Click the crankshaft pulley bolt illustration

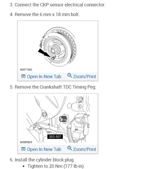point(58,47)
